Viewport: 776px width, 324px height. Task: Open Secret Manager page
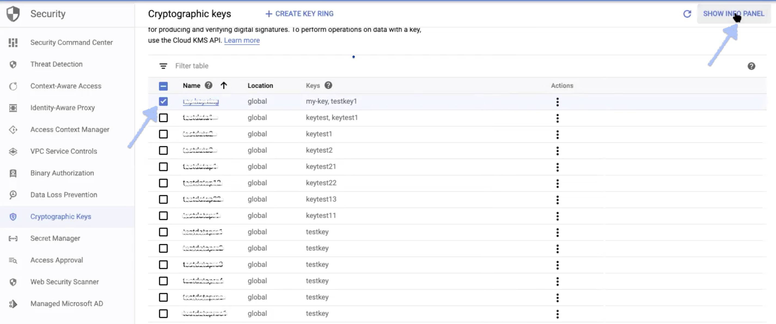[55, 238]
